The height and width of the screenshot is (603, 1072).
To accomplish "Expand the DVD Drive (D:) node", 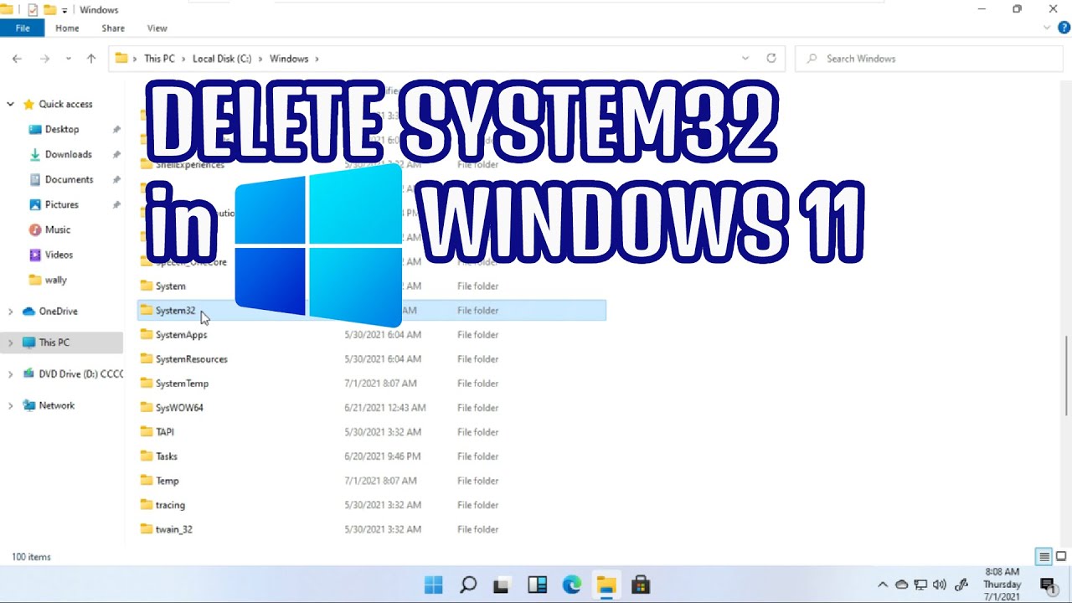I will (10, 374).
